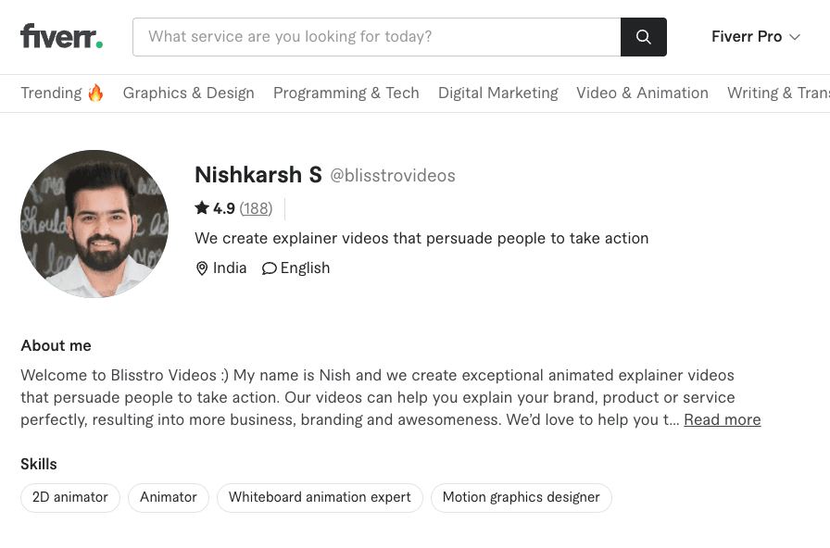Click the speech bubble icon beside English
The image size is (830, 548).
pyautogui.click(x=269, y=268)
